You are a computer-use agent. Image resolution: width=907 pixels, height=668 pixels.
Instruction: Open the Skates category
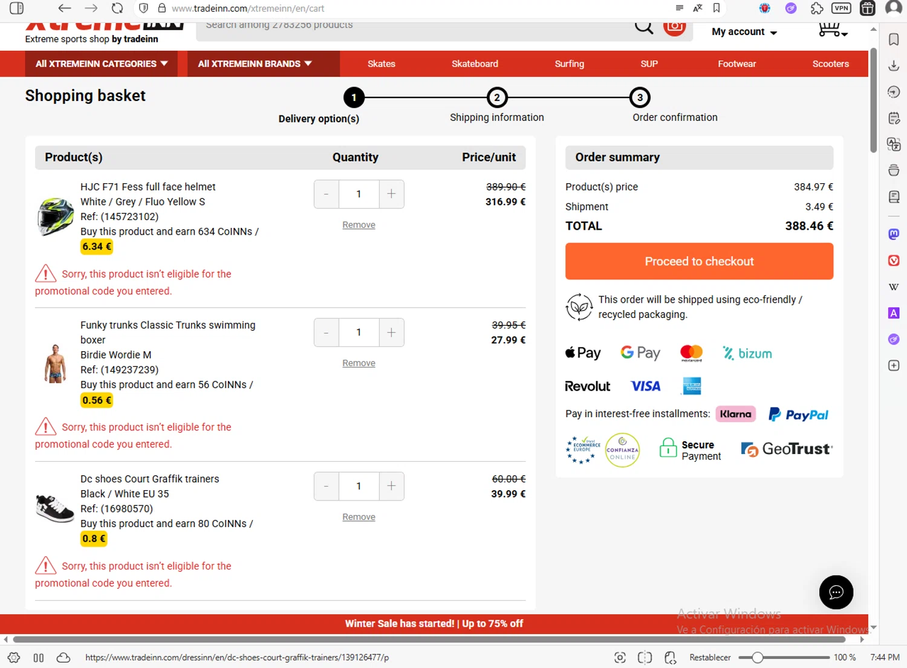click(382, 63)
